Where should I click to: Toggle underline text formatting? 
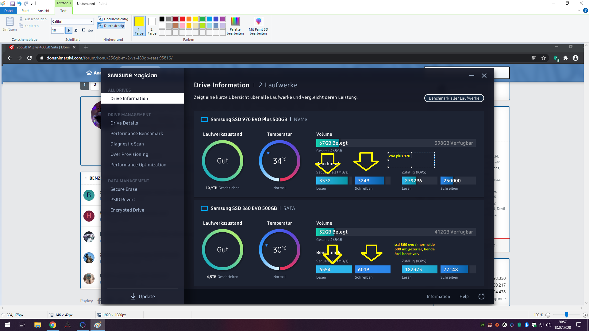coord(83,30)
